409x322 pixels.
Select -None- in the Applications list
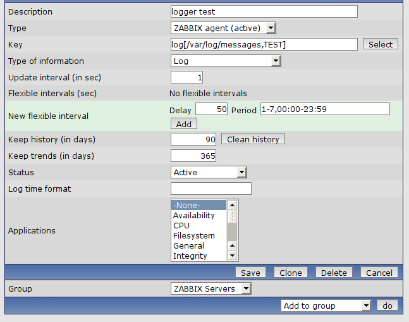(x=198, y=206)
